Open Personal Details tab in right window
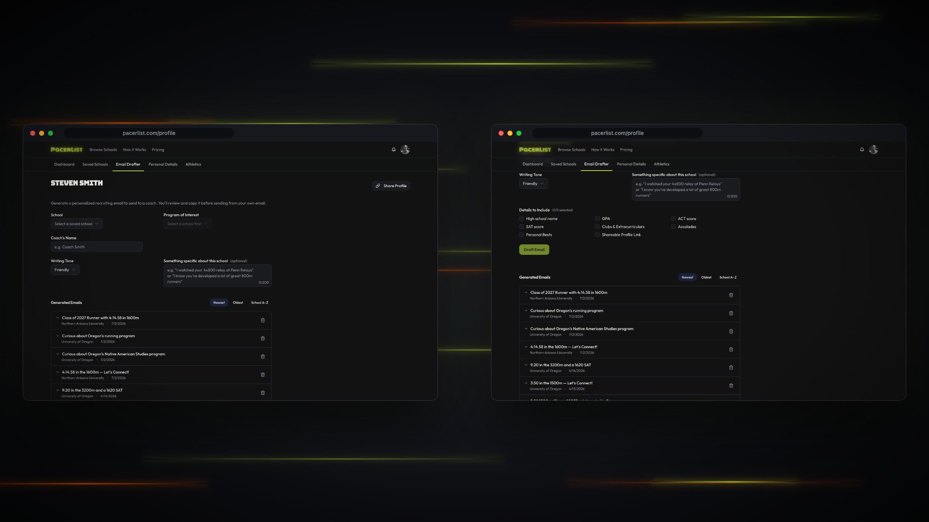The height and width of the screenshot is (522, 929). tap(631, 164)
